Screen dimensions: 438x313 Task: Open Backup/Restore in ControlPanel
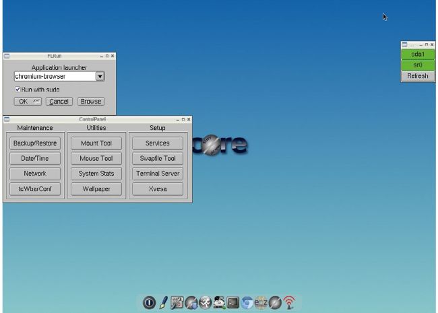(x=35, y=143)
